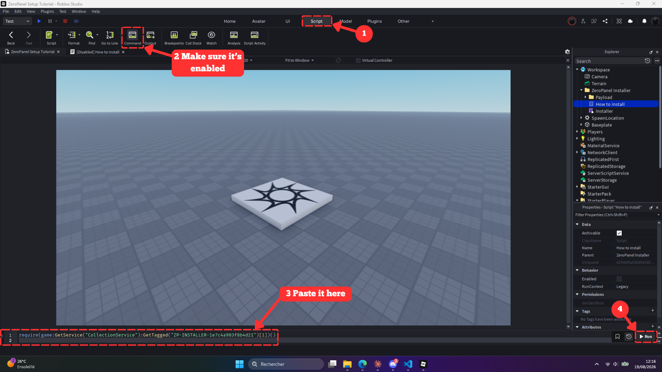Expand the SpawnLocation node
The width and height of the screenshot is (662, 372).
(x=581, y=118)
